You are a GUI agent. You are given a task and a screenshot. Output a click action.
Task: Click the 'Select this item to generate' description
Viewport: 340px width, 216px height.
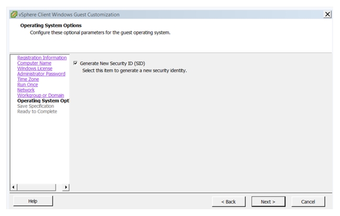pos(135,71)
